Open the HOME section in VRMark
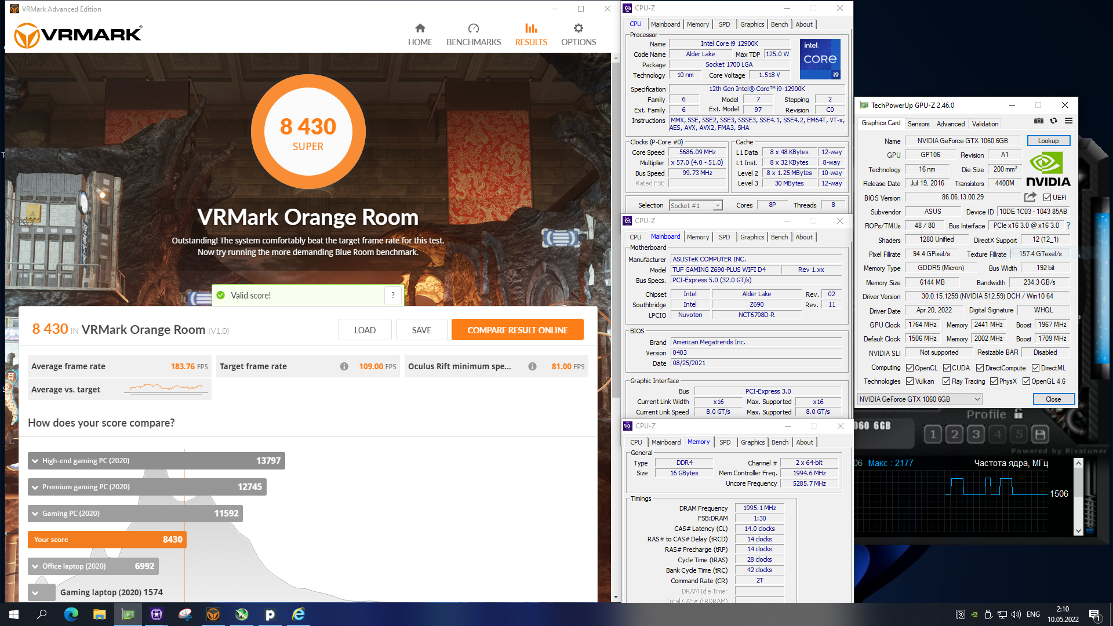The width and height of the screenshot is (1113, 626). 420,35
